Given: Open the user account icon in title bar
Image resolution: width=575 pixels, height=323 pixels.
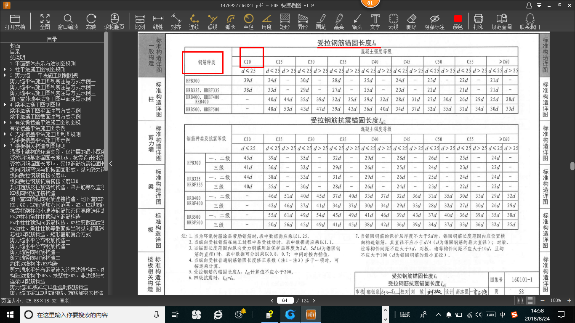Looking at the screenshot, I should point(530,5).
